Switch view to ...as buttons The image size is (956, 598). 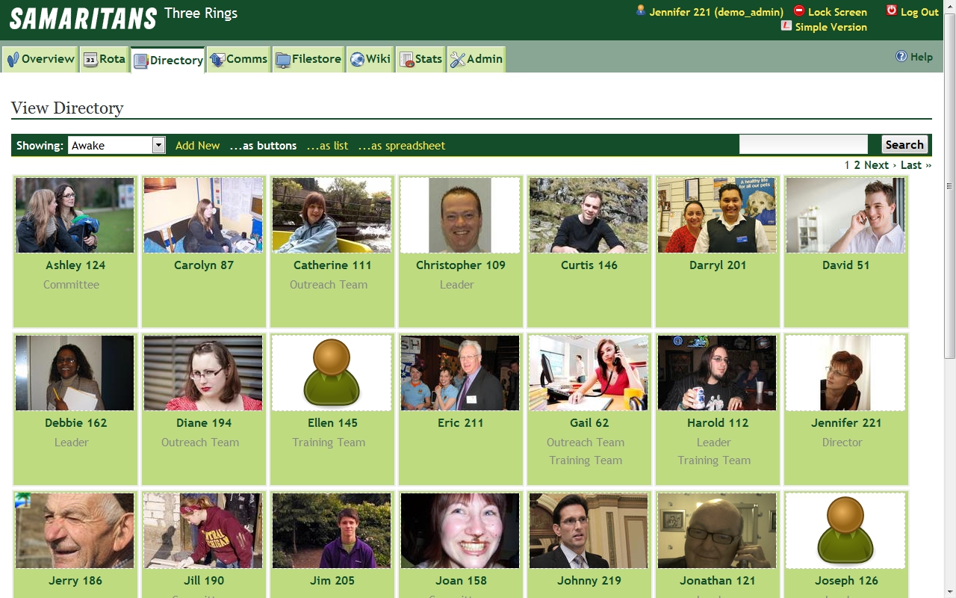coord(263,146)
